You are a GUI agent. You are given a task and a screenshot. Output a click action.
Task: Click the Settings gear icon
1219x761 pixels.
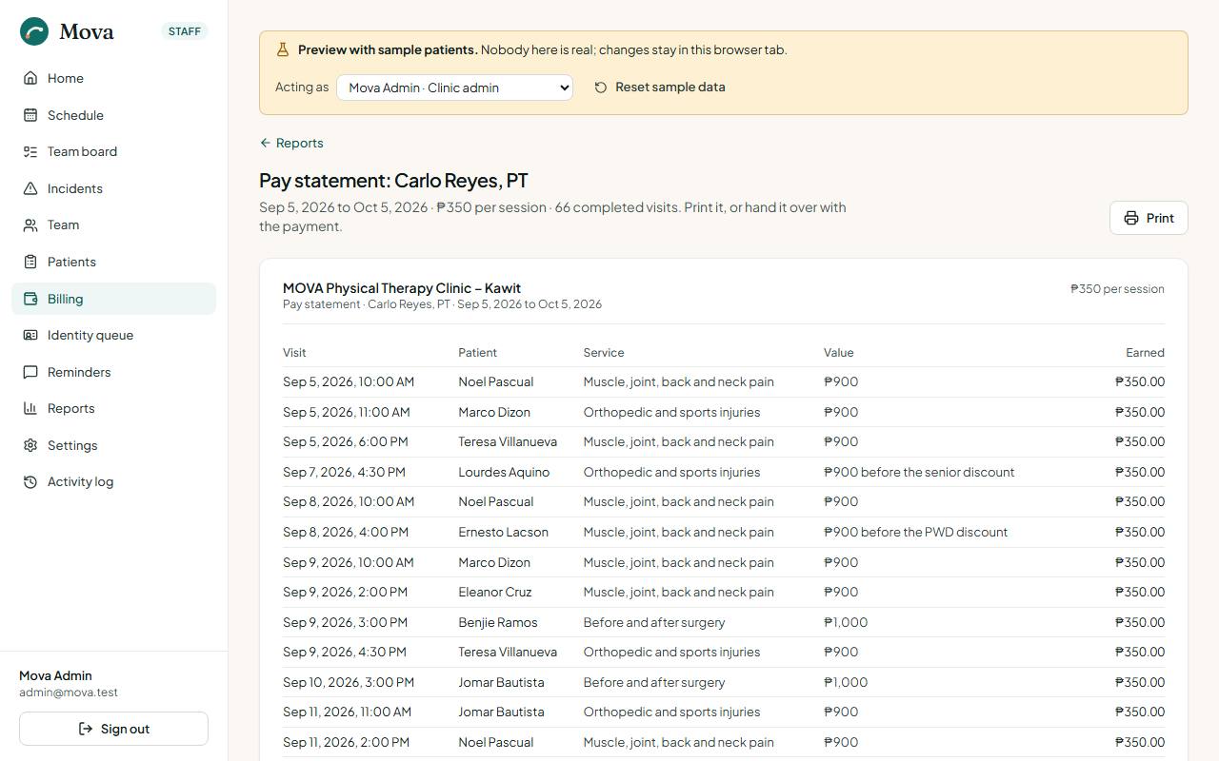pos(30,445)
